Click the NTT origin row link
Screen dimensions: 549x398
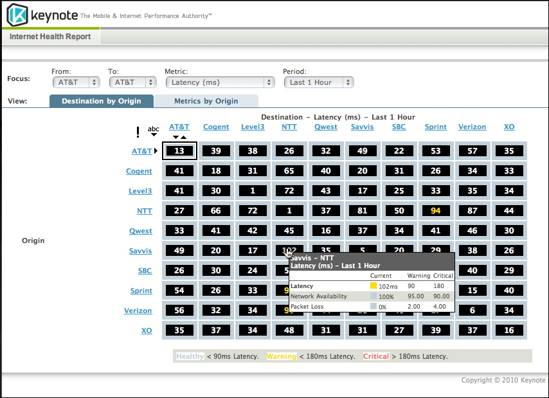pyautogui.click(x=145, y=211)
